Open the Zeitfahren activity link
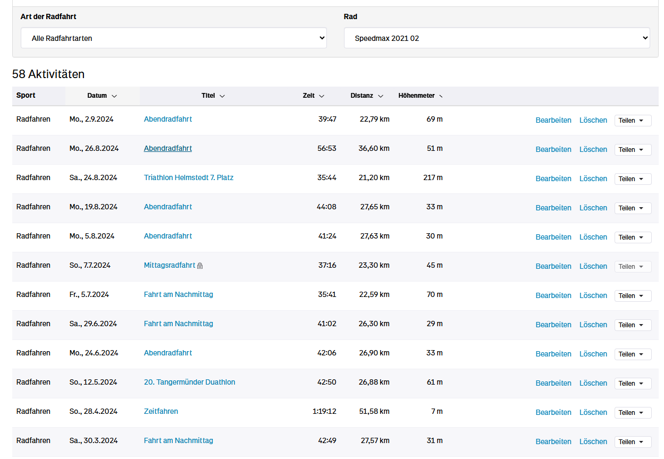This screenshot has height=459, width=664. [x=161, y=411]
